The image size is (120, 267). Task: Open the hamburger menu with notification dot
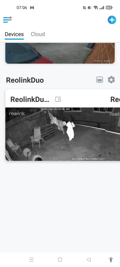click(7, 20)
